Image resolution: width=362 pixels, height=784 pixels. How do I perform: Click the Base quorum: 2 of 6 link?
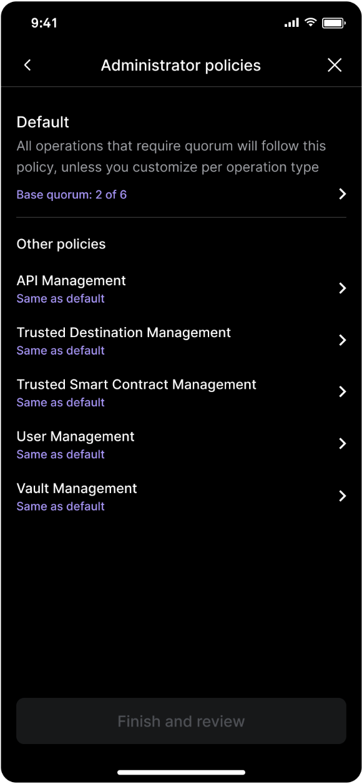point(71,195)
